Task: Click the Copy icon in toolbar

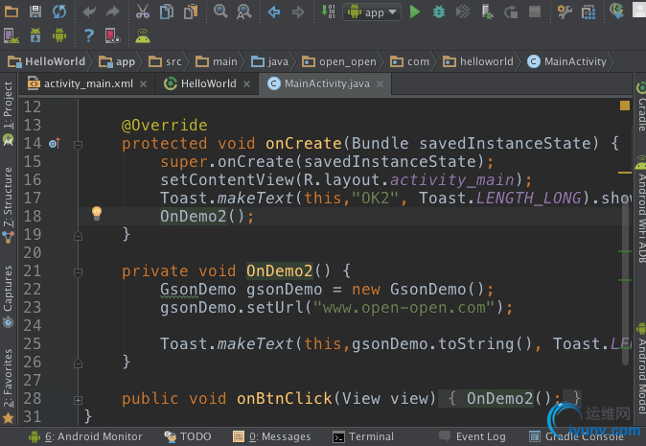Action: point(167,12)
